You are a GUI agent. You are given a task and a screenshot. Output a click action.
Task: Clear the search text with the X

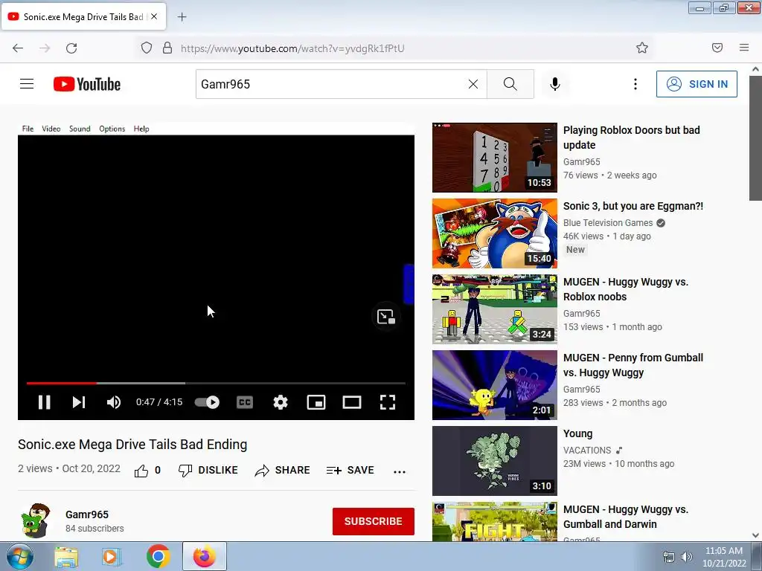(473, 84)
